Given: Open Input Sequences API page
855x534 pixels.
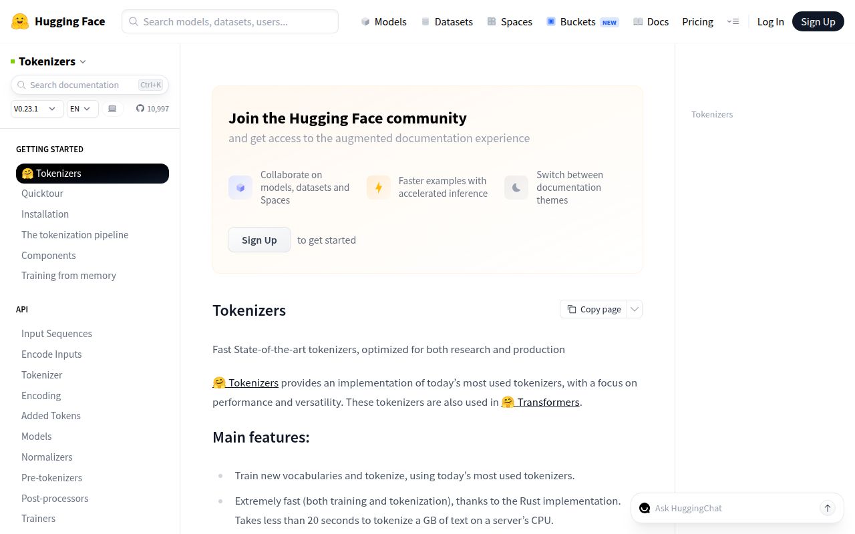Looking at the screenshot, I should [x=57, y=334].
